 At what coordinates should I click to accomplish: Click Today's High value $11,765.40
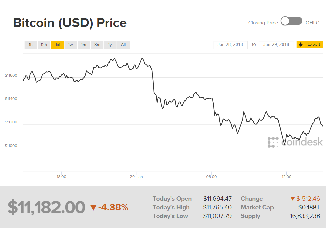coord(218,207)
